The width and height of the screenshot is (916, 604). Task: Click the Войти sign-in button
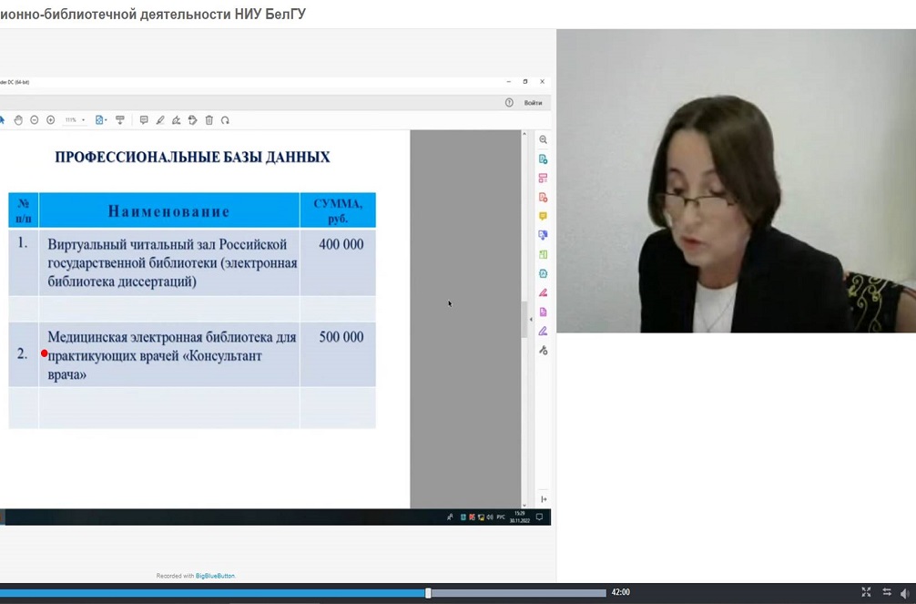pos(533,103)
